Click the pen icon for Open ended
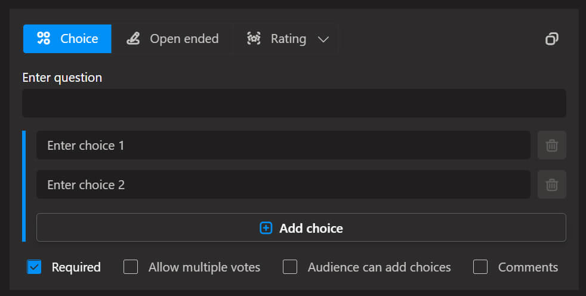The width and height of the screenshot is (586, 296). [134, 39]
